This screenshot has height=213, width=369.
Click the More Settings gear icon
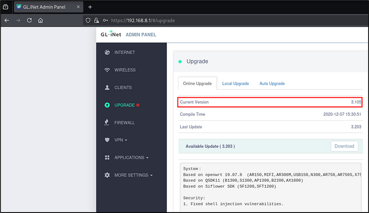point(107,175)
